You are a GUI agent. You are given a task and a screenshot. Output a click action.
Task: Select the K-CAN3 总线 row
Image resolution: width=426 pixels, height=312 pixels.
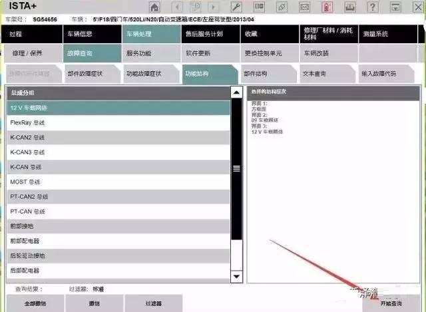[x=118, y=152]
